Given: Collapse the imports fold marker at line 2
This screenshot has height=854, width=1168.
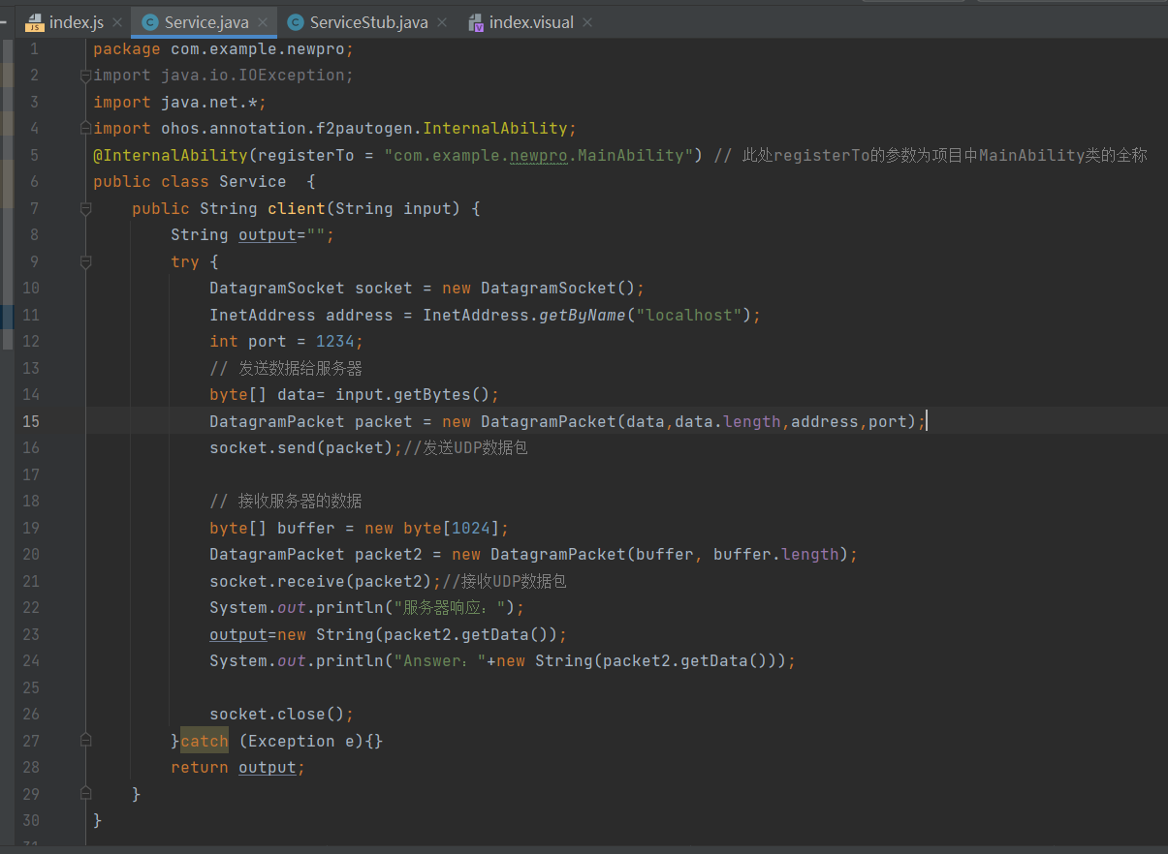Looking at the screenshot, I should [85, 75].
